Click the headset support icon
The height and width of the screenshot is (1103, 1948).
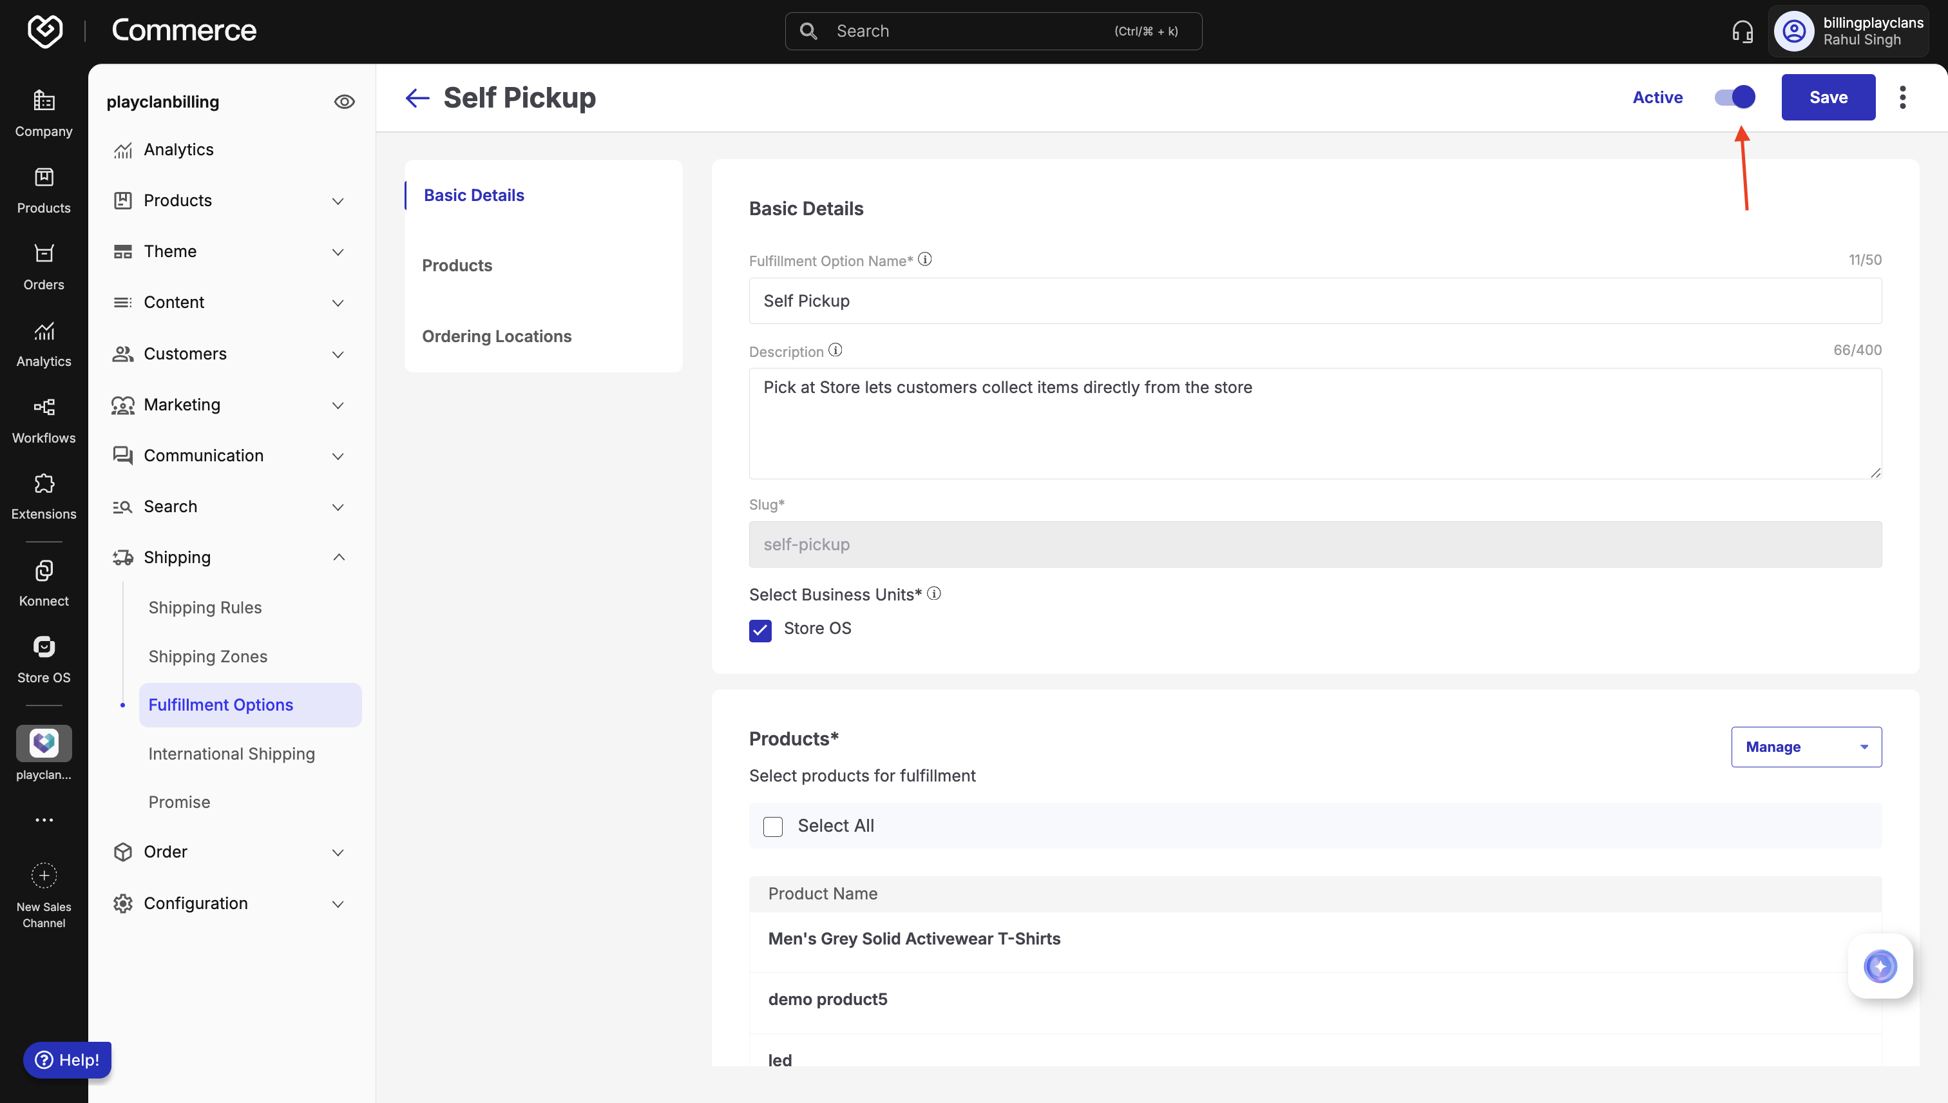click(1742, 31)
